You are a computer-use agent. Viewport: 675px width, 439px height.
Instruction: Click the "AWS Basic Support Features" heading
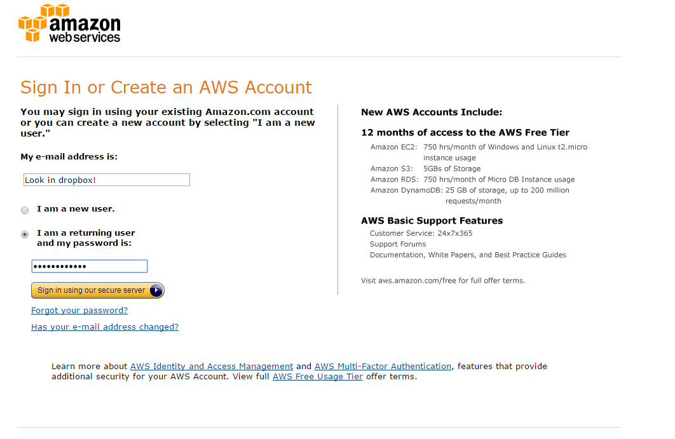pos(432,221)
